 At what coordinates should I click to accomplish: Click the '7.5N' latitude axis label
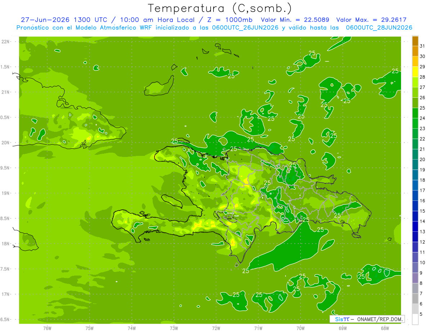5,269
